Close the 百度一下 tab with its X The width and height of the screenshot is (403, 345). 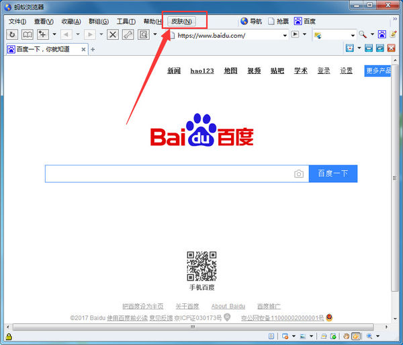click(x=83, y=49)
